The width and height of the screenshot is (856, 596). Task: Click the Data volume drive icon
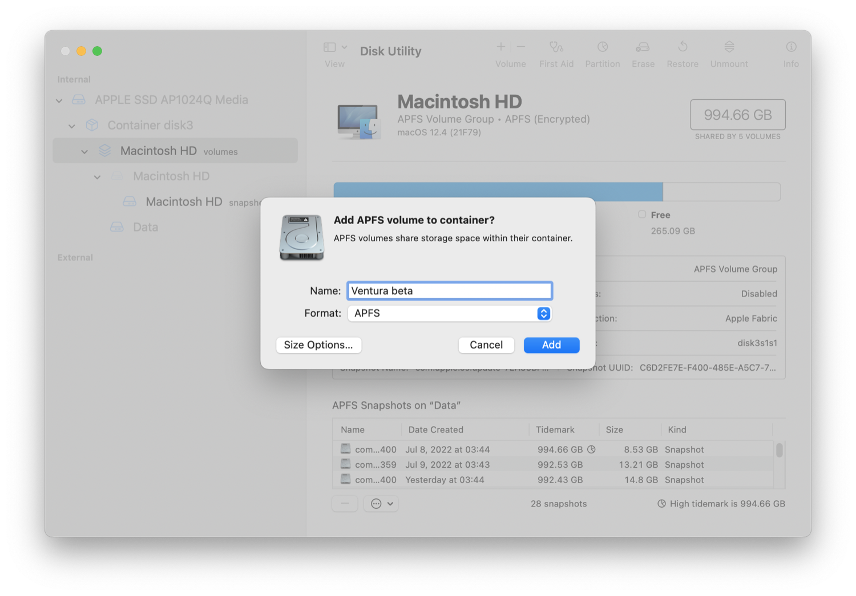117,227
